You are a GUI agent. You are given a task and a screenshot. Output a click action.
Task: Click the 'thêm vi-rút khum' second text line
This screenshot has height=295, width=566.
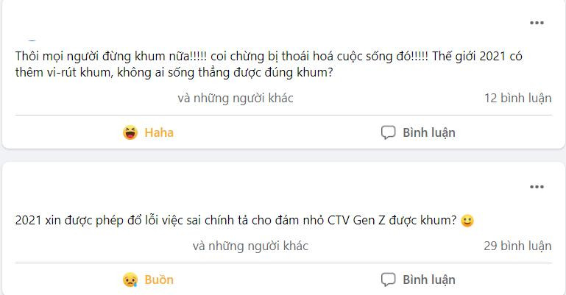174,73
